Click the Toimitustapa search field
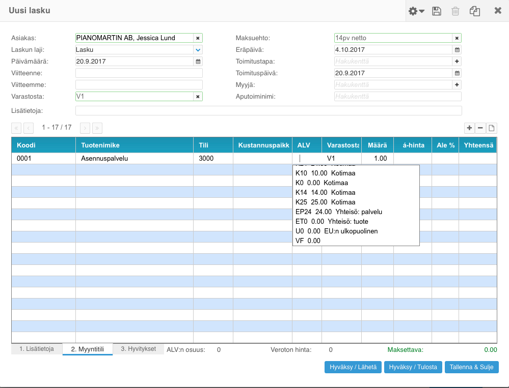Image resolution: width=509 pixels, height=388 pixels. 393,62
